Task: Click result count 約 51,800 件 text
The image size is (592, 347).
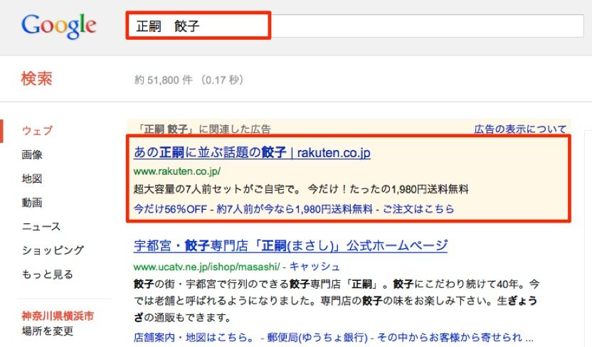Action: pyautogui.click(x=189, y=80)
